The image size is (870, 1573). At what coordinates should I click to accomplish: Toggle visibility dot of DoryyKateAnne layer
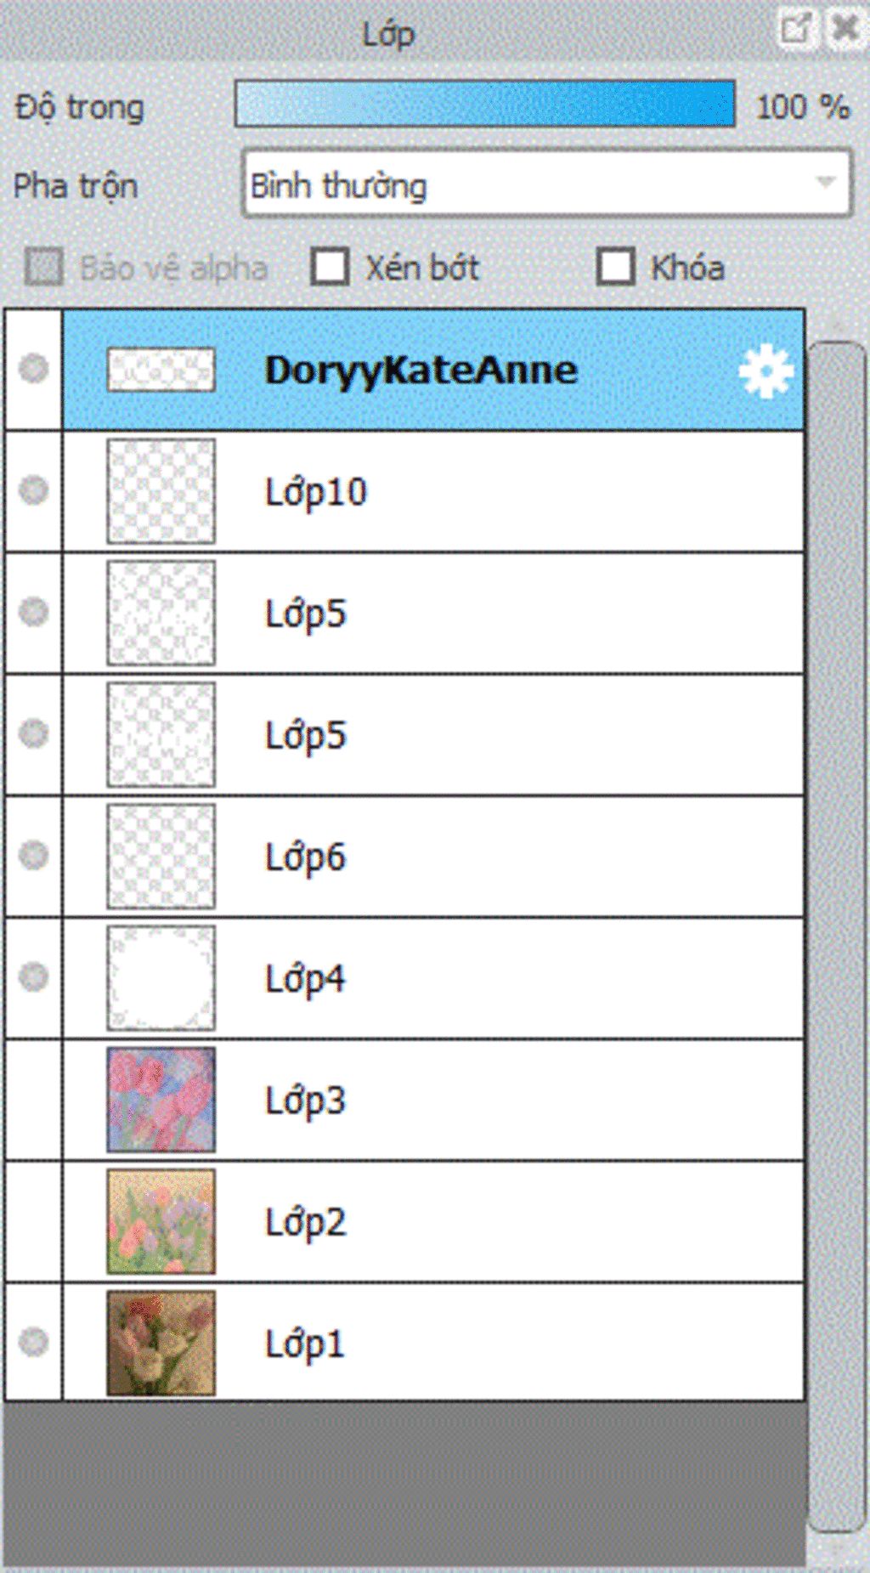[33, 369]
